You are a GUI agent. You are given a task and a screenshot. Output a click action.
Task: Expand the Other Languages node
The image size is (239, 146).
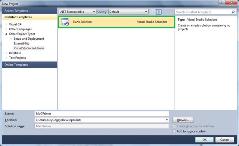pos(6,29)
